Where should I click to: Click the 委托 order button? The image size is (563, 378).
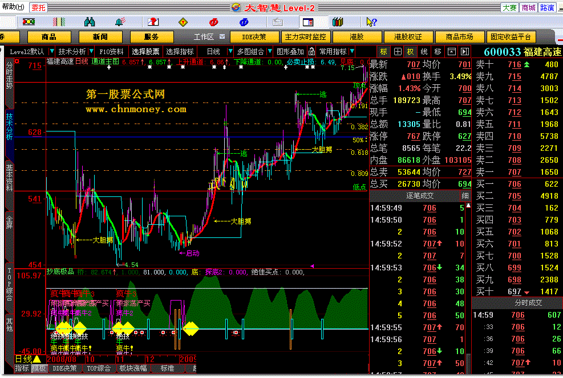[38, 7]
